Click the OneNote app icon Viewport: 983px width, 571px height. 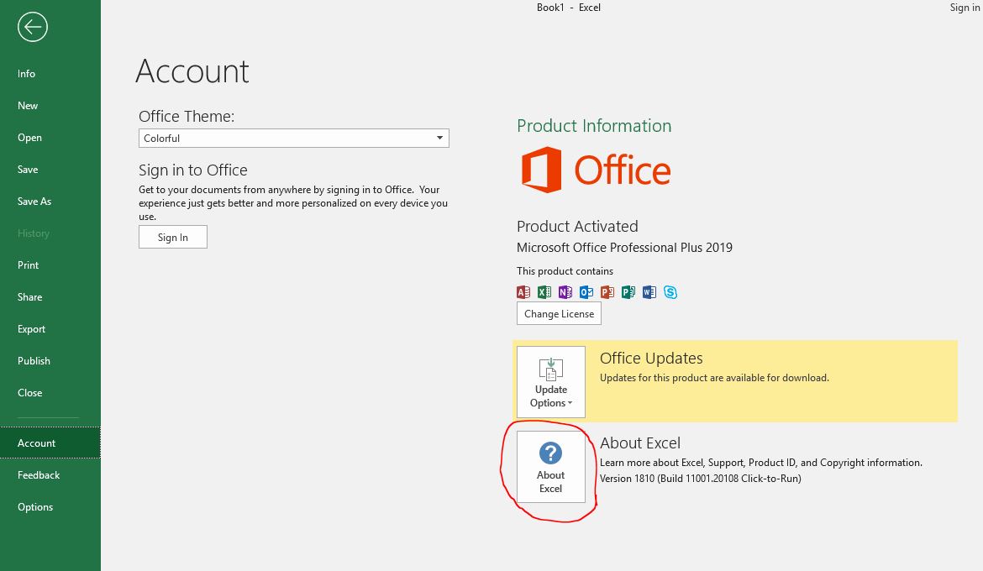[x=565, y=292]
